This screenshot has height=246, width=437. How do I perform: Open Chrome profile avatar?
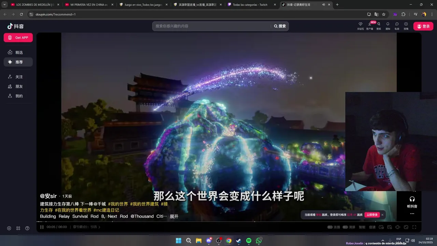(424, 14)
